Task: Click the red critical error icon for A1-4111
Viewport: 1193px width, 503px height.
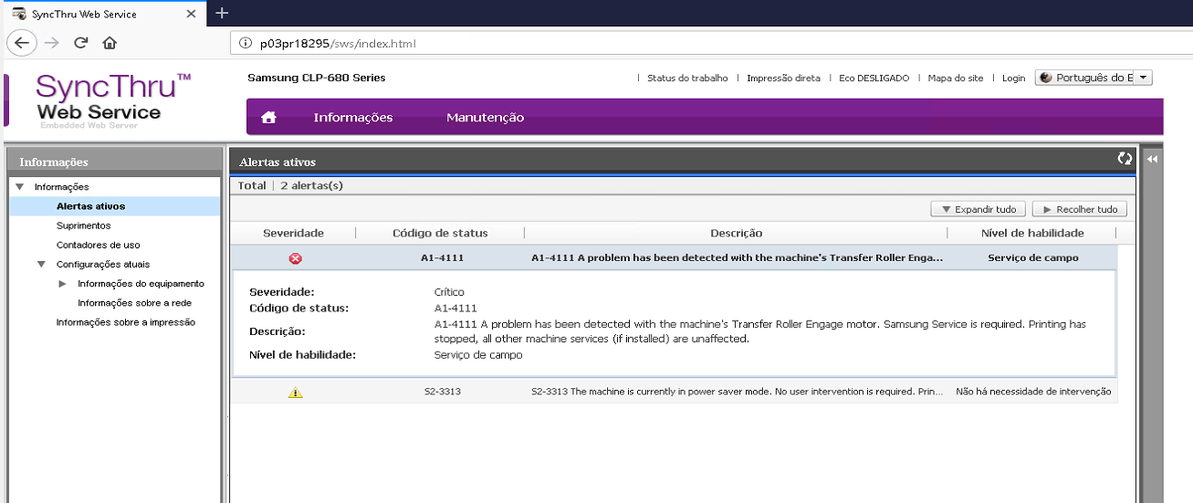Action: (x=295, y=258)
